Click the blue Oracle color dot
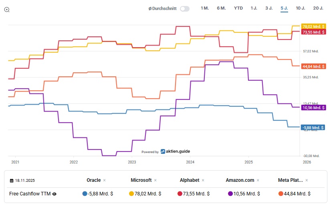331x205 pixels. tap(85, 194)
